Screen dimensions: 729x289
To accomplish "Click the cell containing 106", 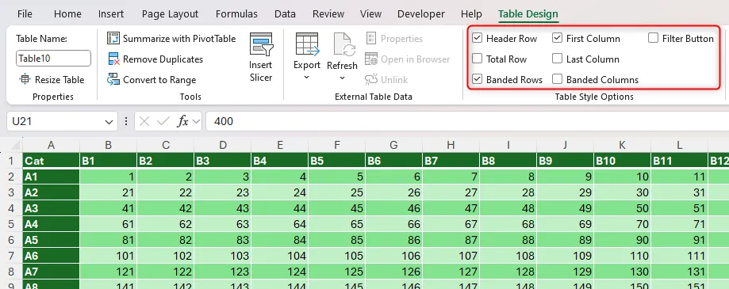I will [x=393, y=256].
